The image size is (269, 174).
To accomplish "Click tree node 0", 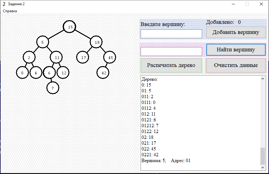I will pos(22,73).
